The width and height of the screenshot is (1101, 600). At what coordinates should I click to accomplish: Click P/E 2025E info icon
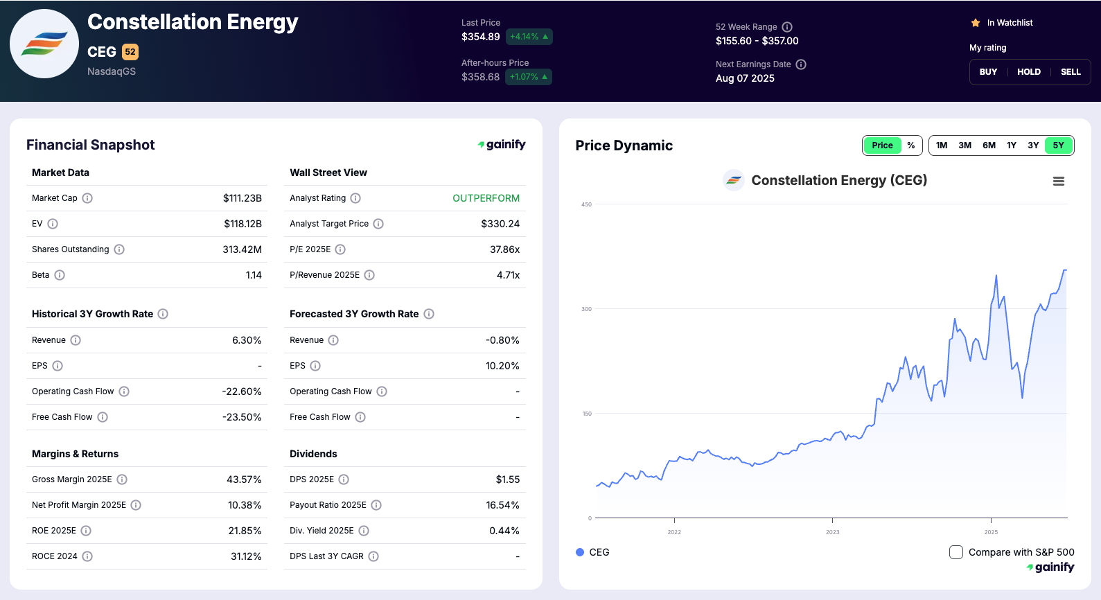(x=340, y=249)
